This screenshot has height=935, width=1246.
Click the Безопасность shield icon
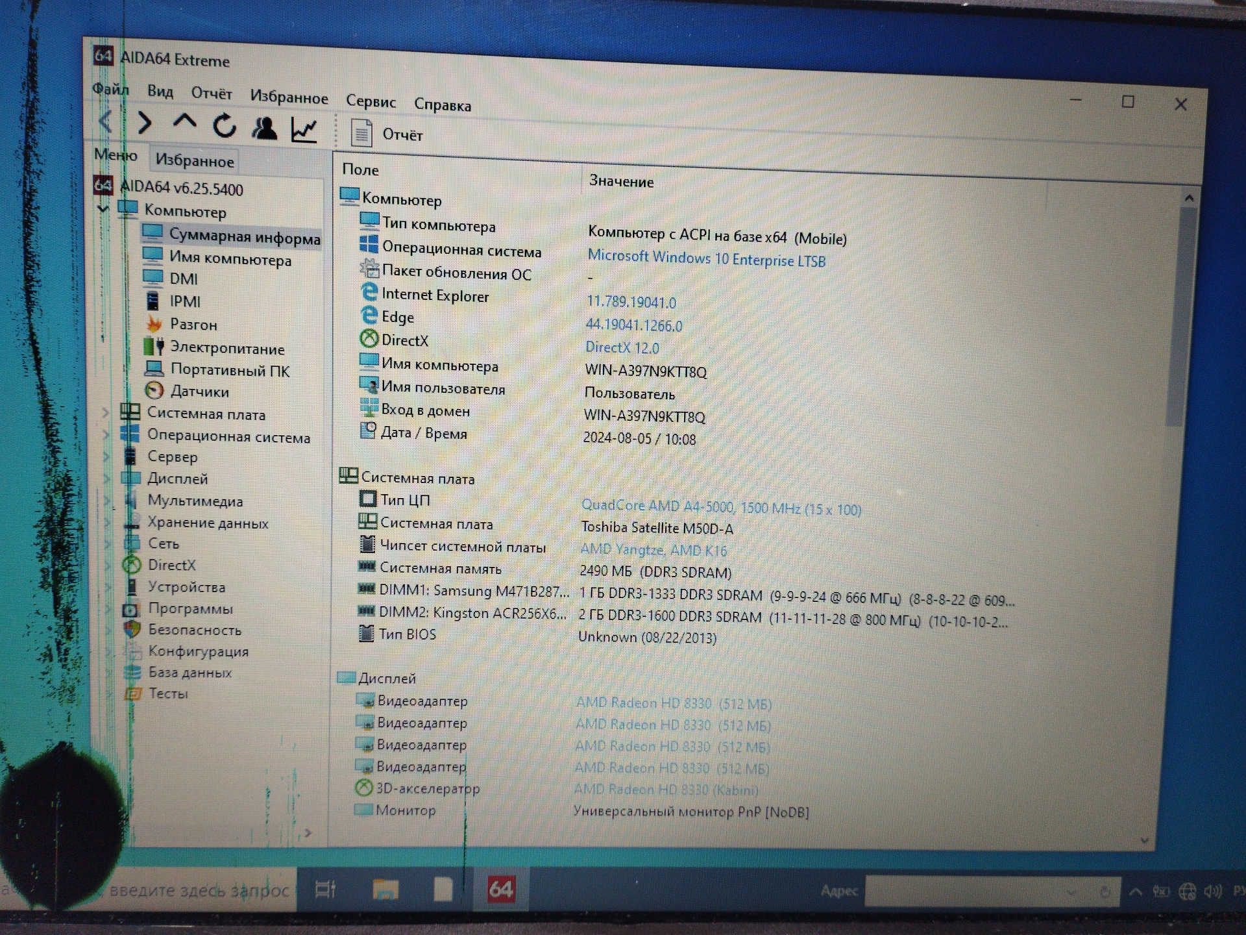coord(132,629)
